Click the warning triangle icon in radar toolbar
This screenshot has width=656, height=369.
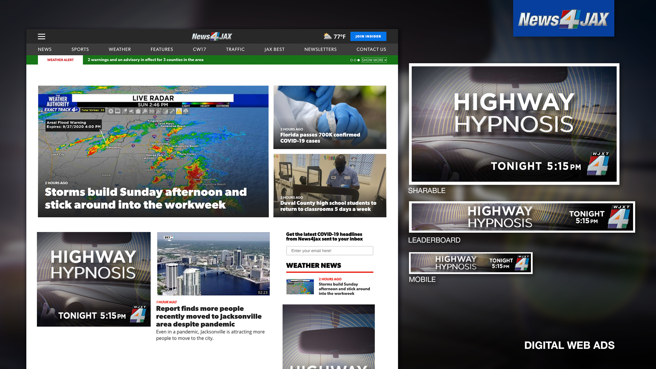[179, 111]
